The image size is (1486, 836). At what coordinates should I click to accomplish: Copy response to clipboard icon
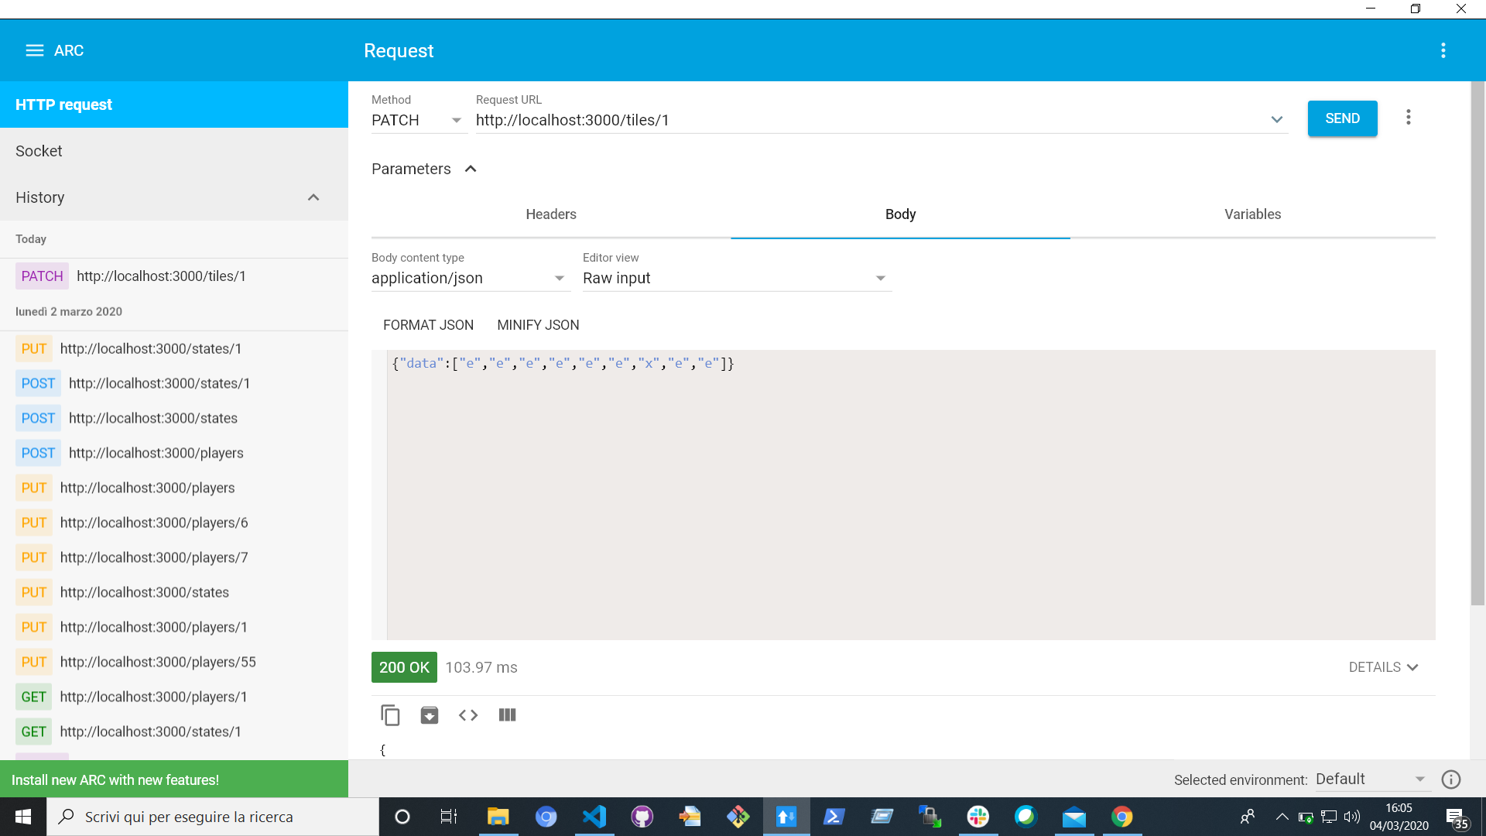pos(390,715)
